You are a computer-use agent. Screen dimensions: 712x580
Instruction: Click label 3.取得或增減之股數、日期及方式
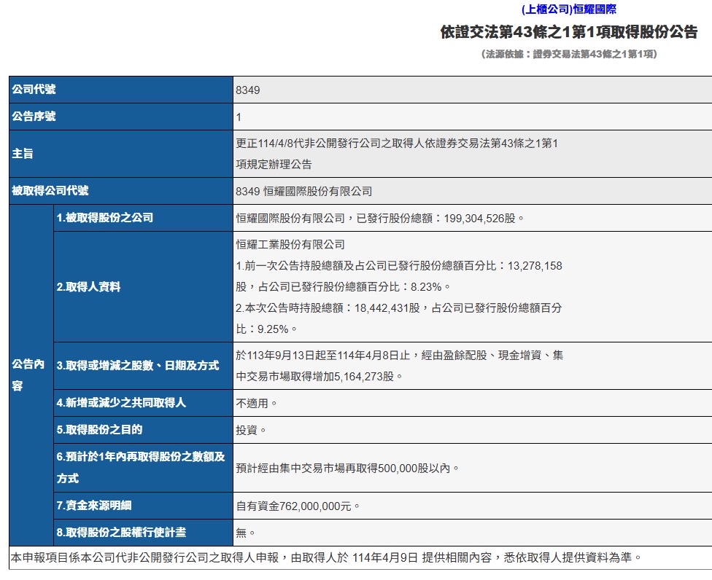click(x=143, y=366)
